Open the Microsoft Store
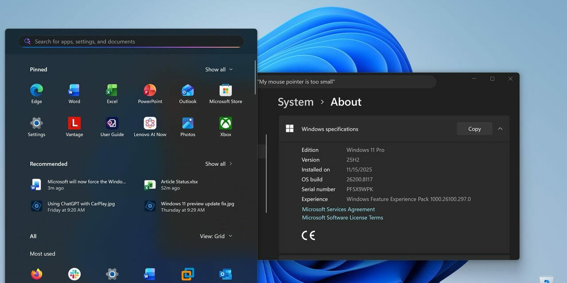 point(225,92)
